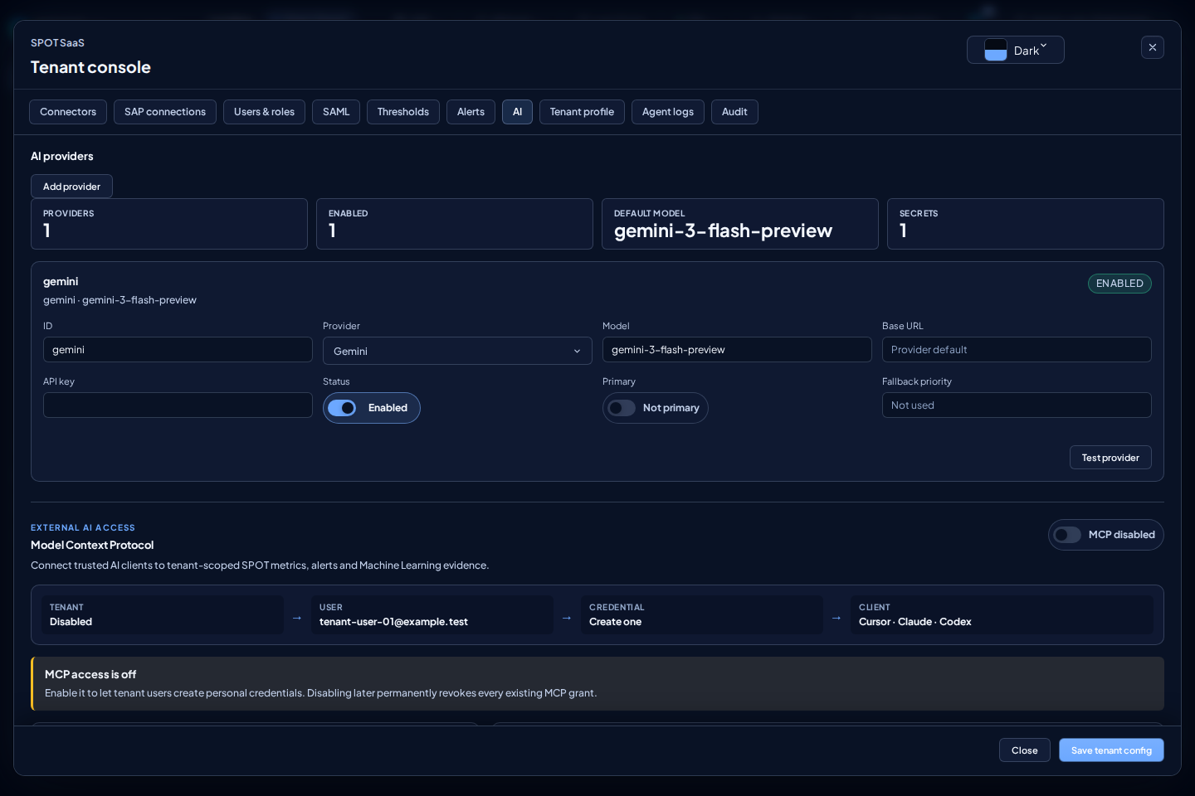Screen dimensions: 1195x796
Task: Open the Thresholds tab
Action: (x=403, y=112)
